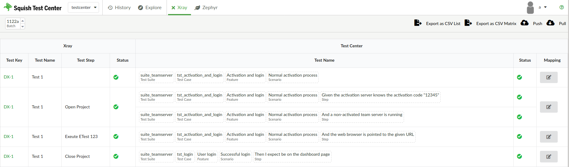Click the Push cloud upload icon

point(525,23)
